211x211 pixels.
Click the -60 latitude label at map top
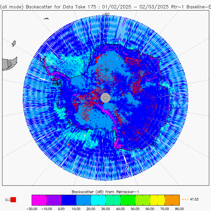click(105, 14)
